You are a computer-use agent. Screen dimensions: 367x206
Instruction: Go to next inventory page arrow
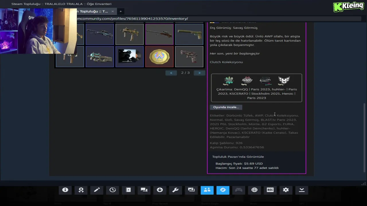[x=200, y=73]
